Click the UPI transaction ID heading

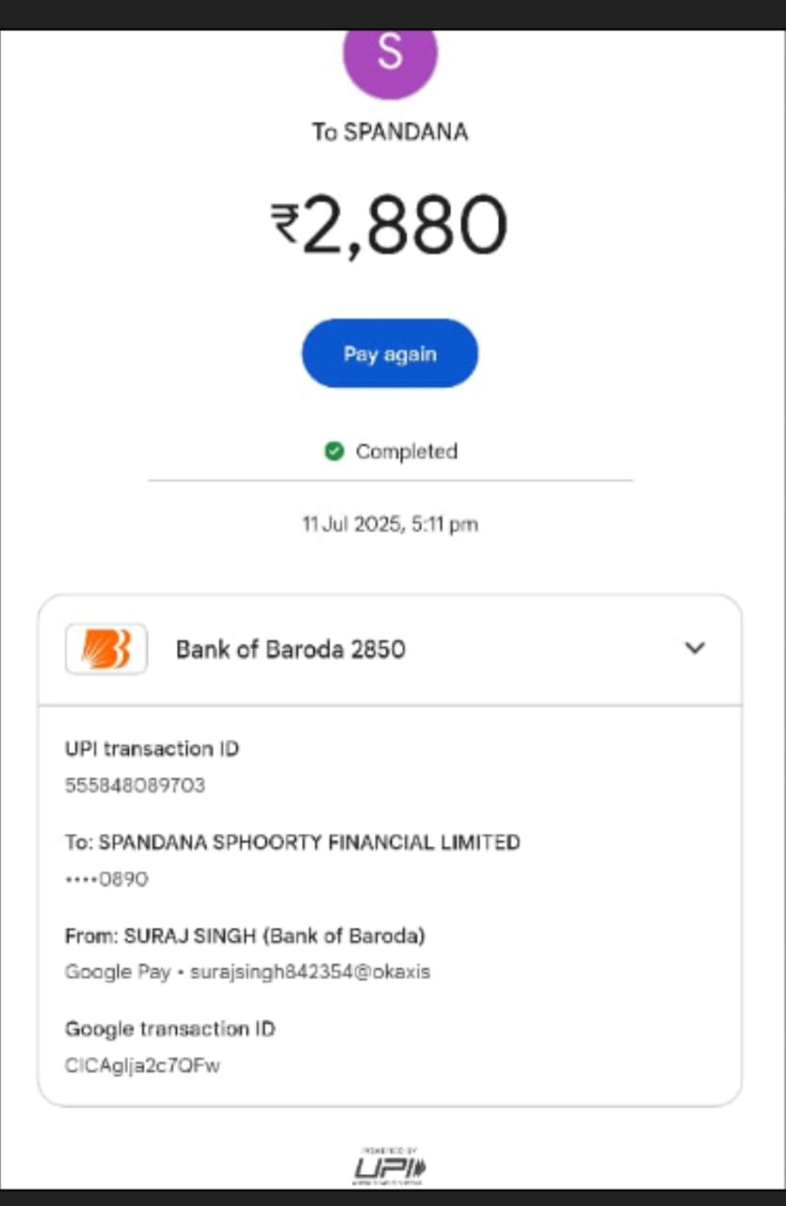click(x=152, y=749)
